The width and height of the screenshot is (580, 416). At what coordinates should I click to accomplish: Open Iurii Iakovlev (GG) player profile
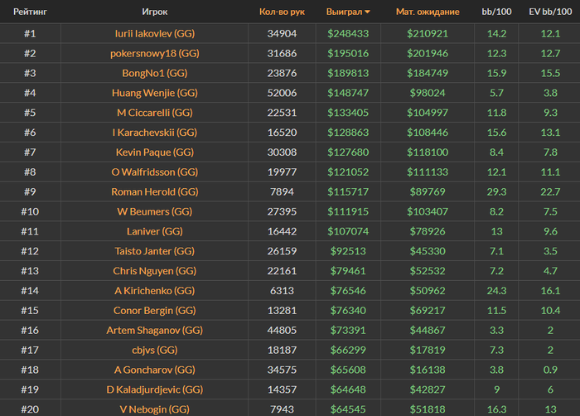[x=155, y=34]
